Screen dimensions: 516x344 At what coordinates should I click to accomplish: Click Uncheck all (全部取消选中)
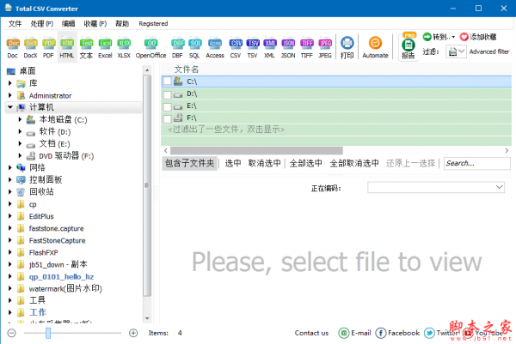pos(354,163)
